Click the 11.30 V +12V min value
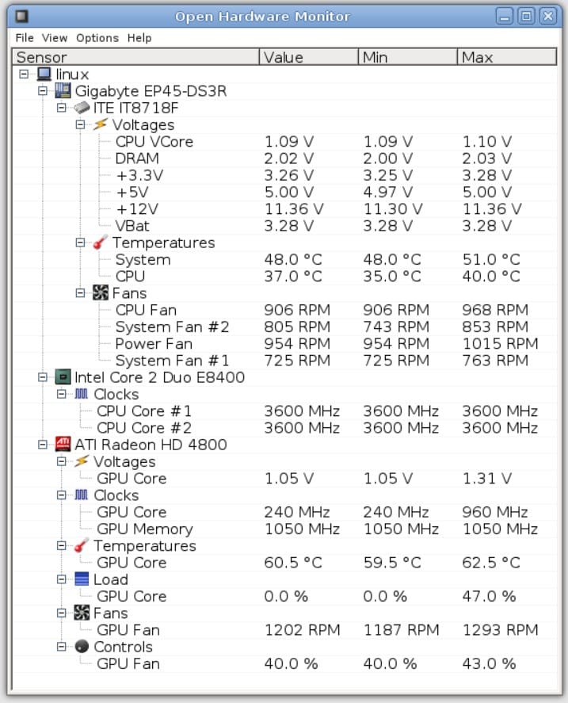The width and height of the screenshot is (568, 703). [x=393, y=209]
